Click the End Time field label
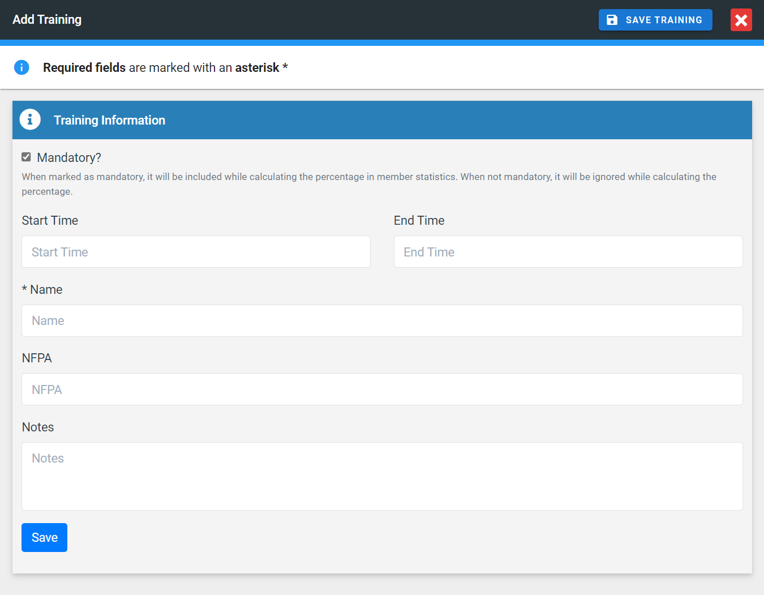764x595 pixels. pos(419,221)
